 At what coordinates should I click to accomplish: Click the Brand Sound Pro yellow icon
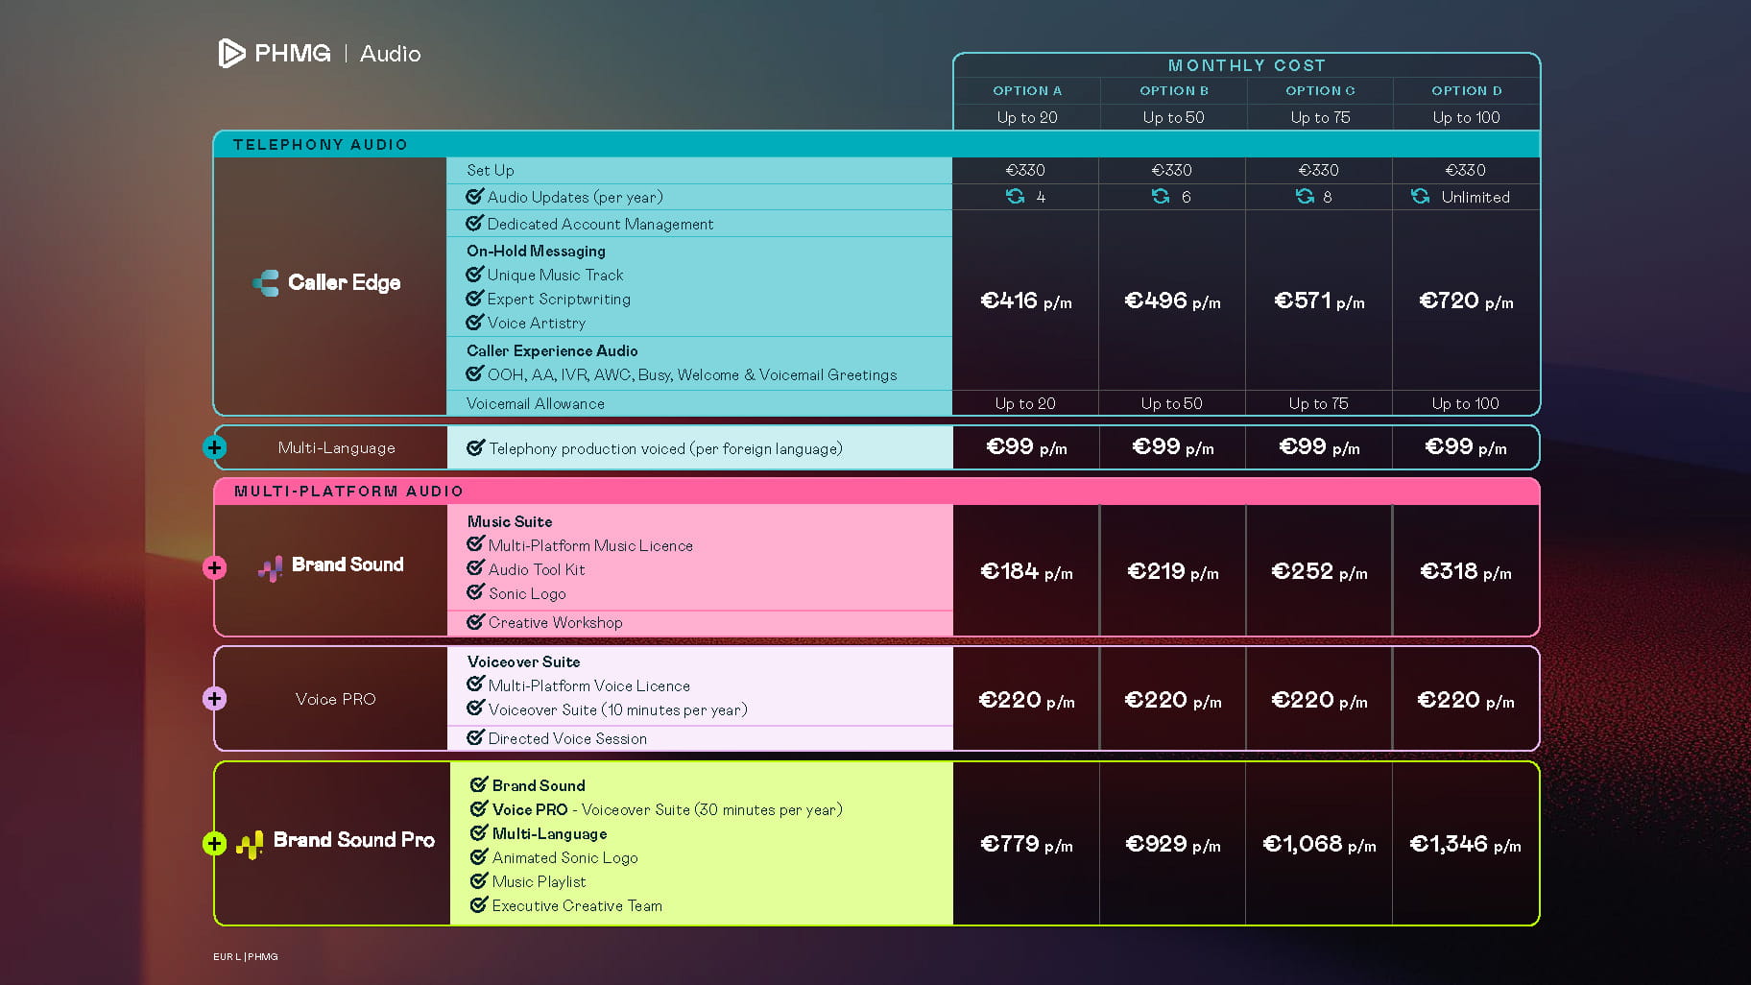click(250, 844)
